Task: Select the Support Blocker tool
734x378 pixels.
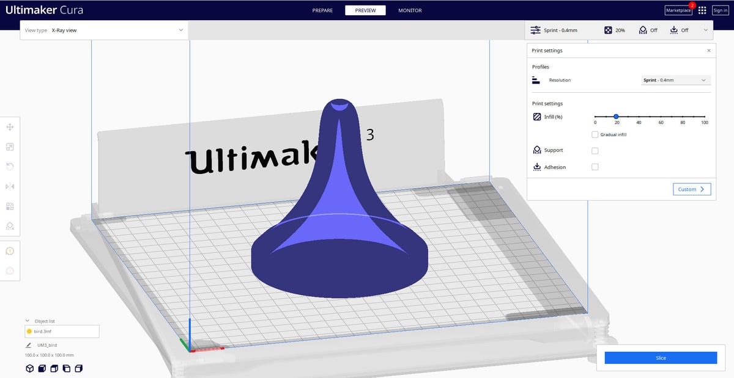Action: [10, 226]
